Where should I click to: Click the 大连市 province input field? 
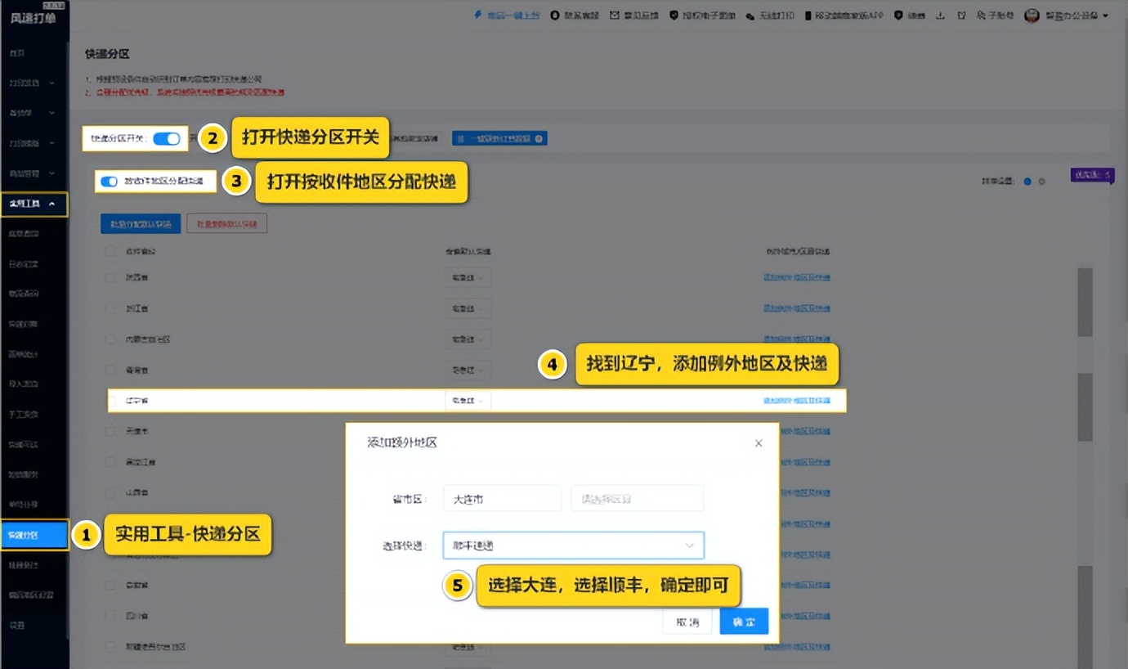[x=501, y=498]
